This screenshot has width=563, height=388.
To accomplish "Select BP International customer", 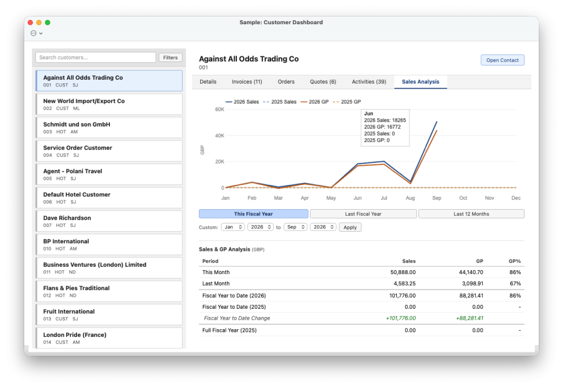I will click(x=109, y=244).
